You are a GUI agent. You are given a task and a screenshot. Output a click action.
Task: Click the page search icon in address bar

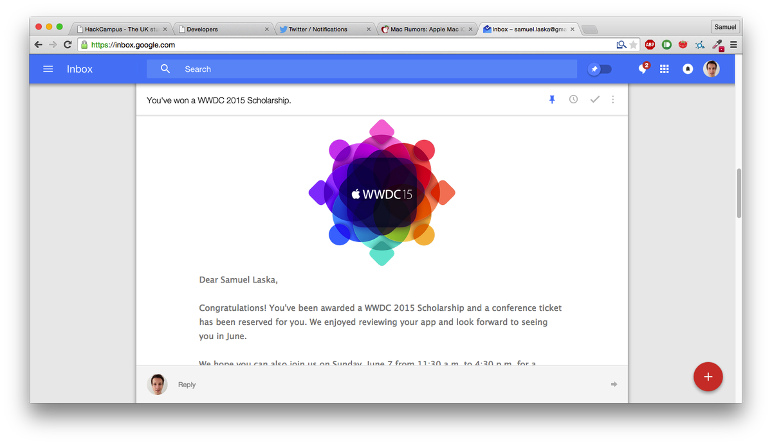click(621, 45)
